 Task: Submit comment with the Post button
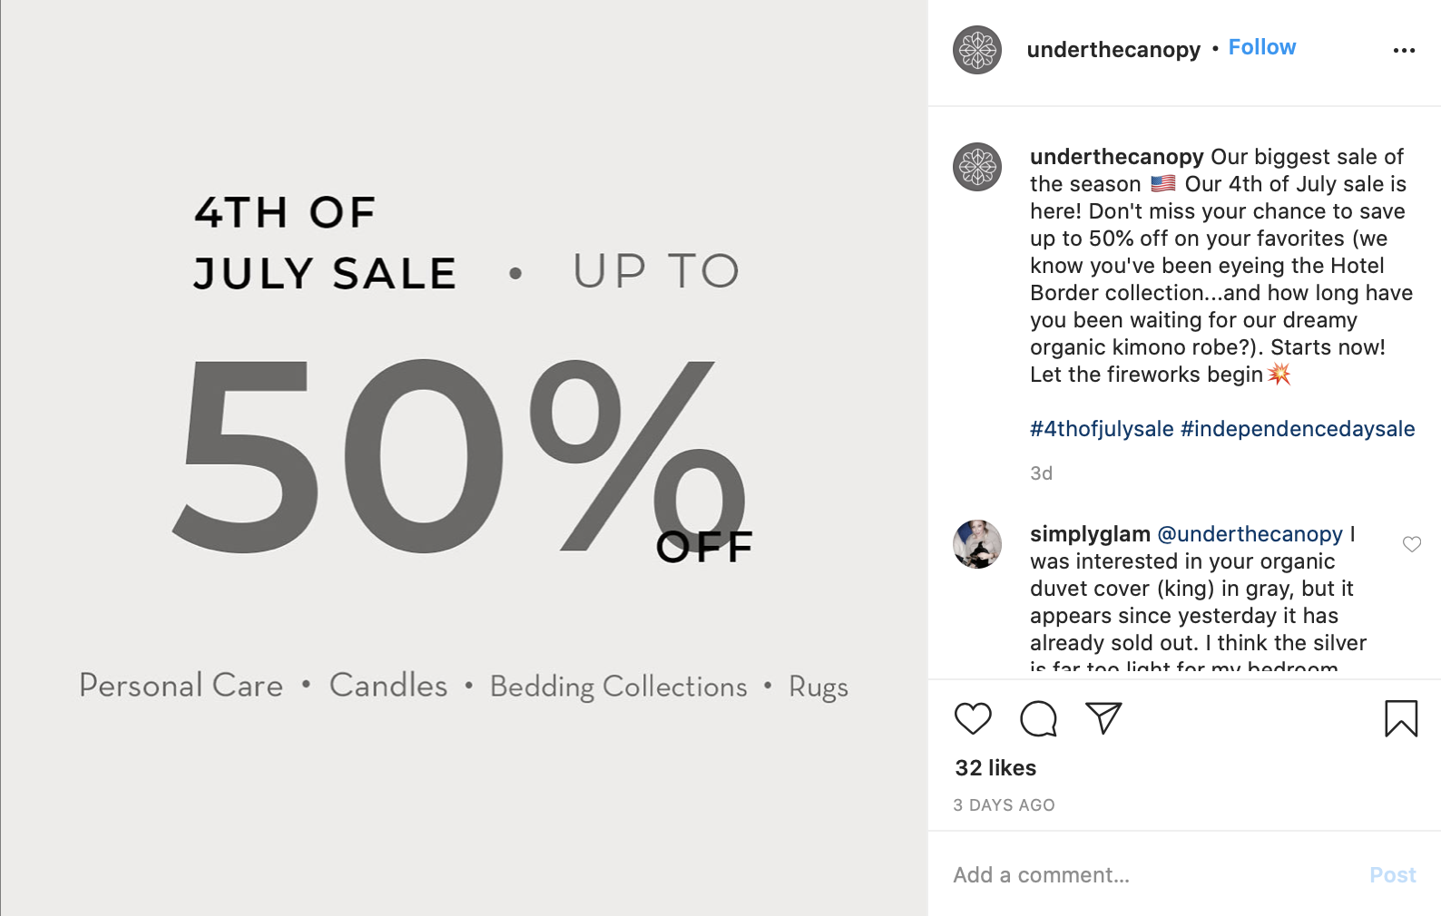[x=1393, y=875]
